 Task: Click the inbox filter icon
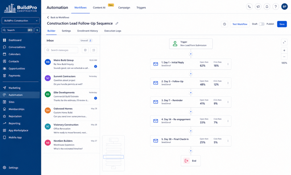(85, 50)
